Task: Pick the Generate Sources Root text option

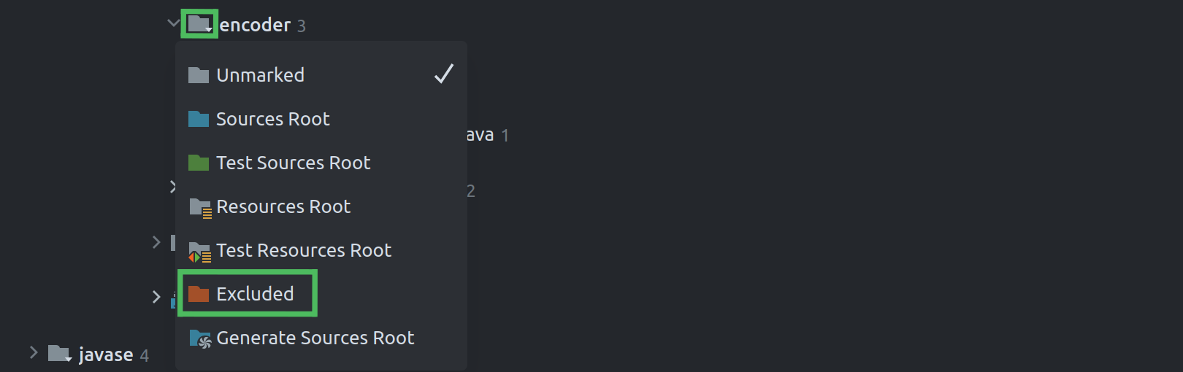Action: pos(315,338)
